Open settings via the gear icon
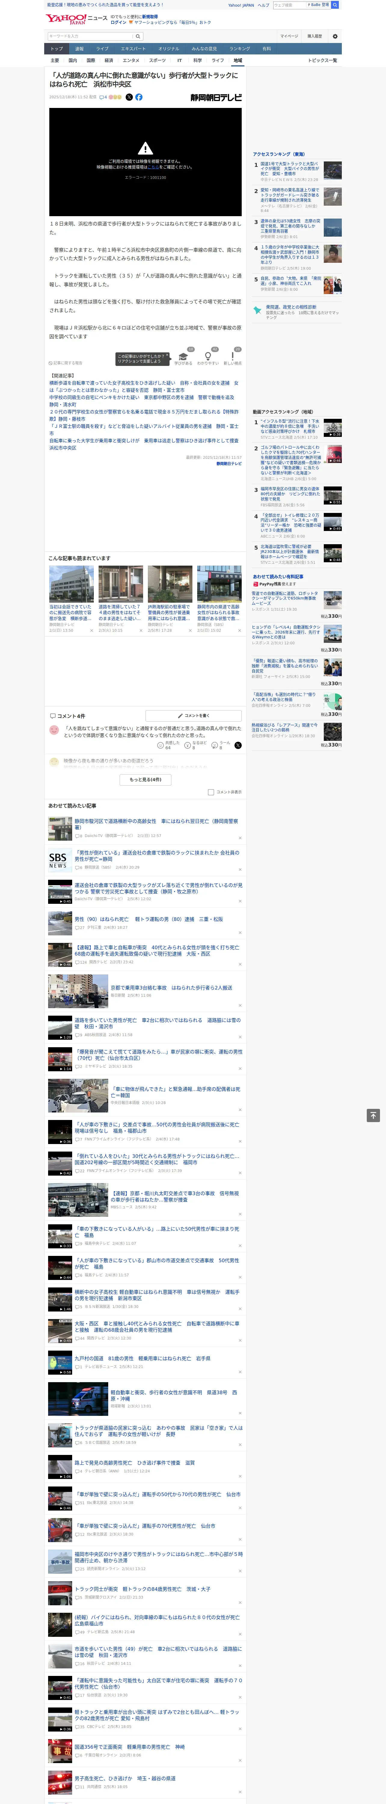 pyautogui.click(x=335, y=36)
